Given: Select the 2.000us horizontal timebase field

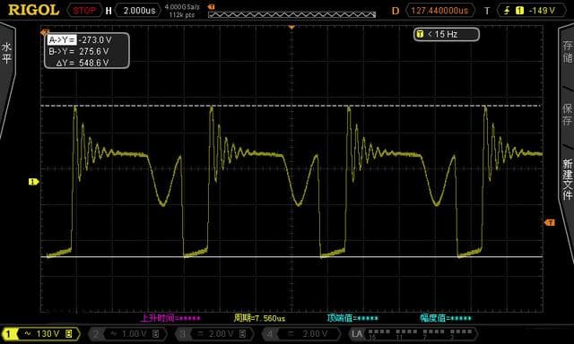Looking at the screenshot, I should pyautogui.click(x=139, y=11).
